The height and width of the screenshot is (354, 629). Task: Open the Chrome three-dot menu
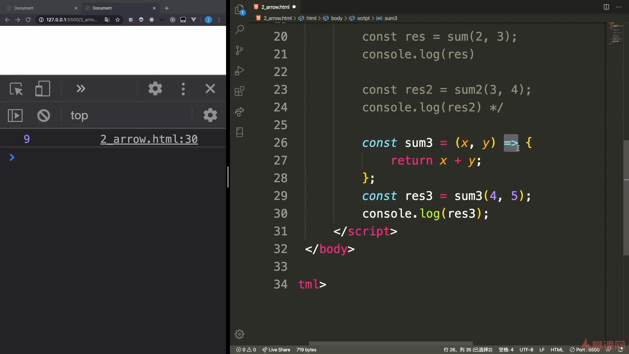tap(219, 20)
